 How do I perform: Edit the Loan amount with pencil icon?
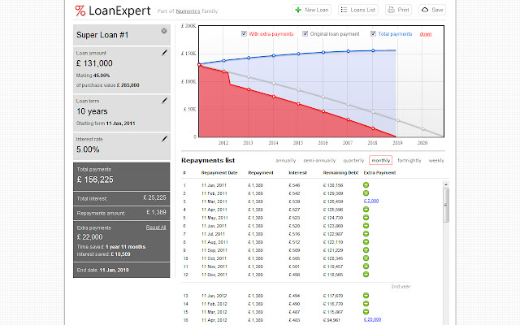click(164, 53)
